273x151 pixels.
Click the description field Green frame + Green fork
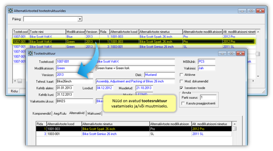tap(135, 68)
